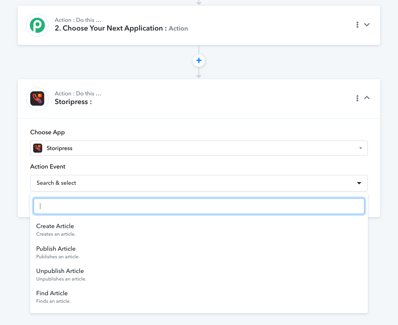
Task: Click the 'Storipress :' step title
Action: point(73,102)
